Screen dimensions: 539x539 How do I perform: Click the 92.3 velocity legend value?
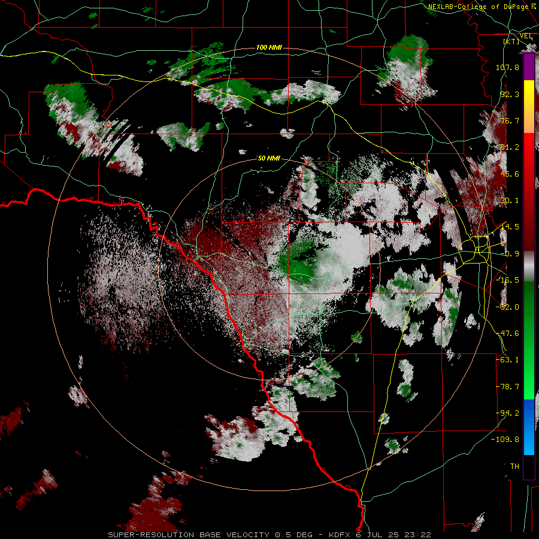coord(510,94)
